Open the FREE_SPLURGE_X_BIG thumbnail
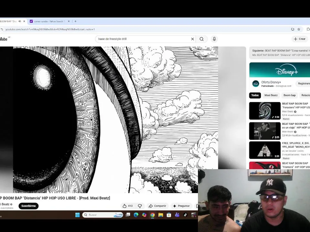The width and height of the screenshot is (310, 232). point(265,150)
